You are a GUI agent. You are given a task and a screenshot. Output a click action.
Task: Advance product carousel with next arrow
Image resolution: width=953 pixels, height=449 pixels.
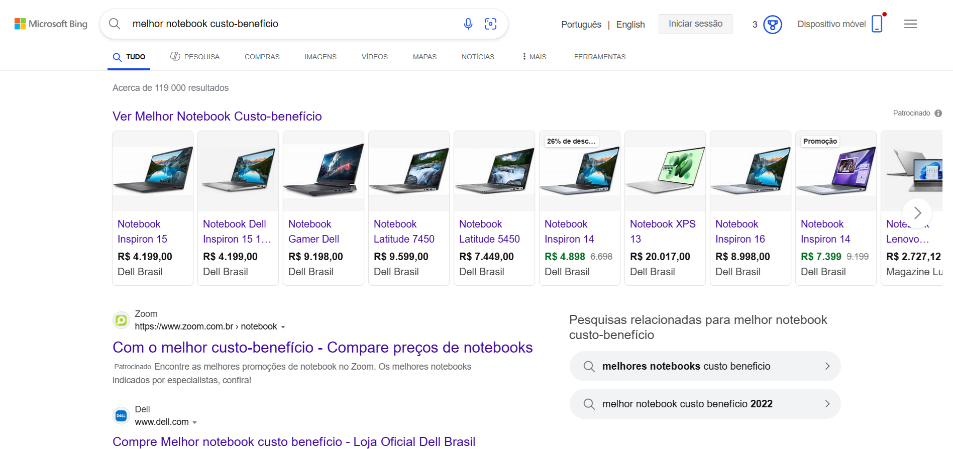click(x=917, y=213)
